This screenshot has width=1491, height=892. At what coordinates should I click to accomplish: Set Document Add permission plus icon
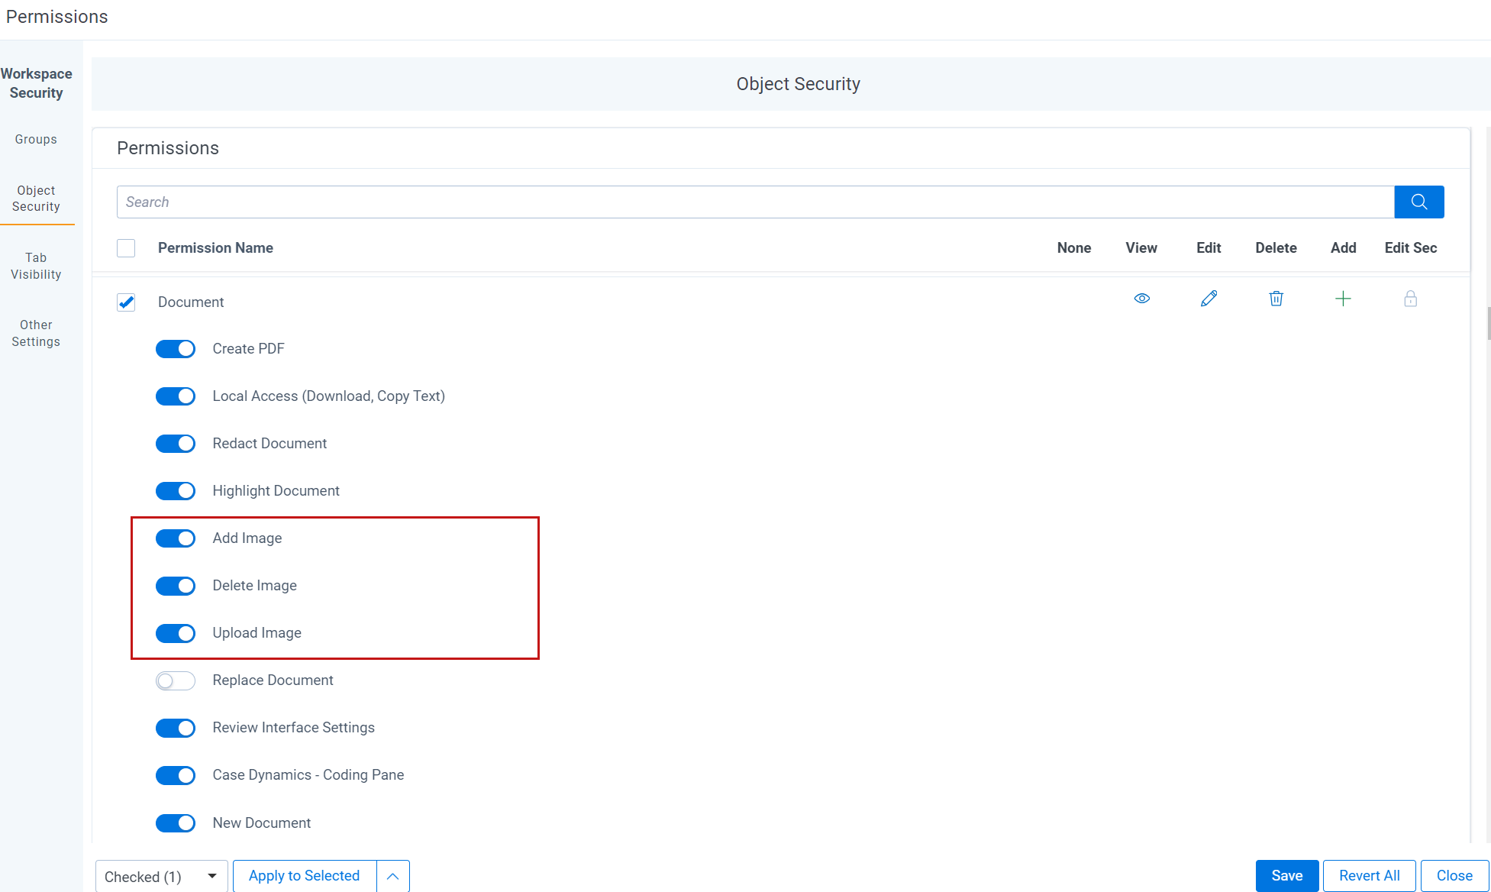tap(1344, 299)
